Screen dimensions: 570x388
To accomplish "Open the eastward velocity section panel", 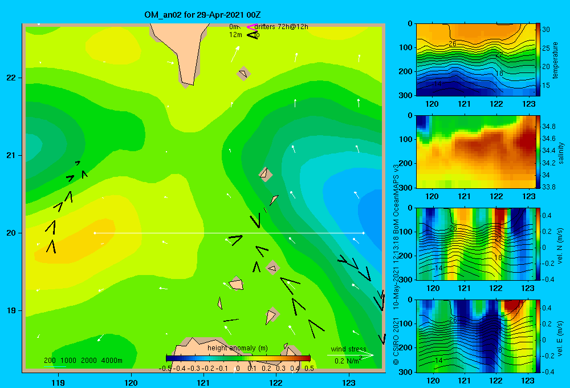I will [x=475, y=336].
